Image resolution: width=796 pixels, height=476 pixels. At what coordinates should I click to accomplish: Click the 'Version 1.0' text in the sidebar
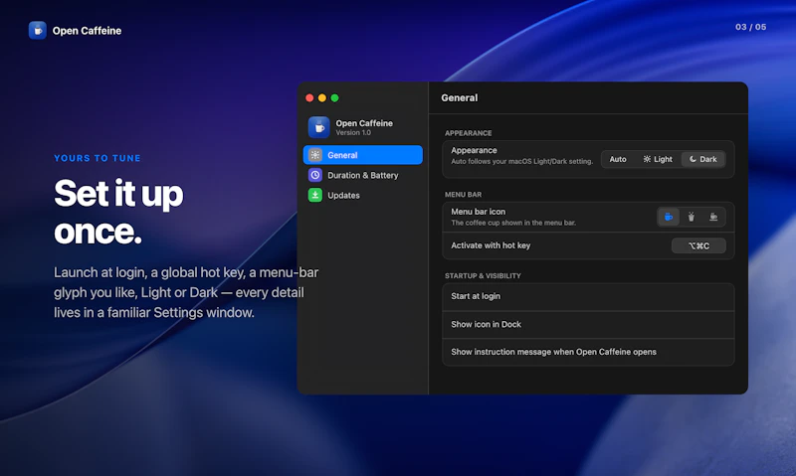tap(353, 133)
